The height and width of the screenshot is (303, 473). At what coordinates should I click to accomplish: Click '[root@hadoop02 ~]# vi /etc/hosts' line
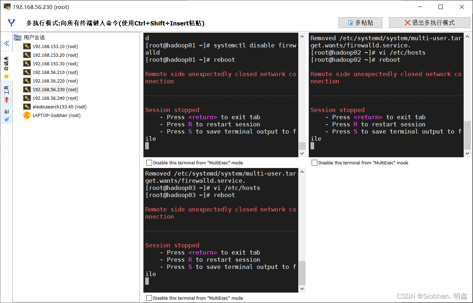coord(368,52)
